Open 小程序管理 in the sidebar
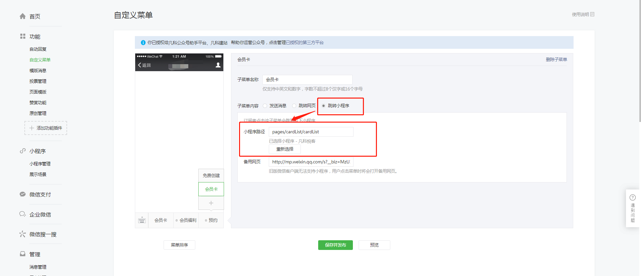641x276 pixels. pos(40,164)
